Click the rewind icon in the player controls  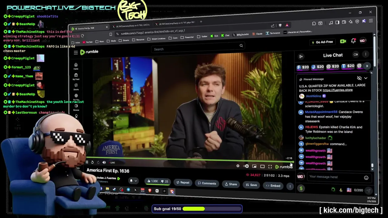point(92,162)
